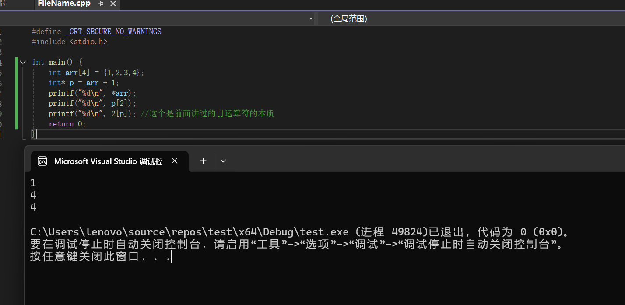Click the green change indicator bar

pyautogui.click(x=16, y=93)
